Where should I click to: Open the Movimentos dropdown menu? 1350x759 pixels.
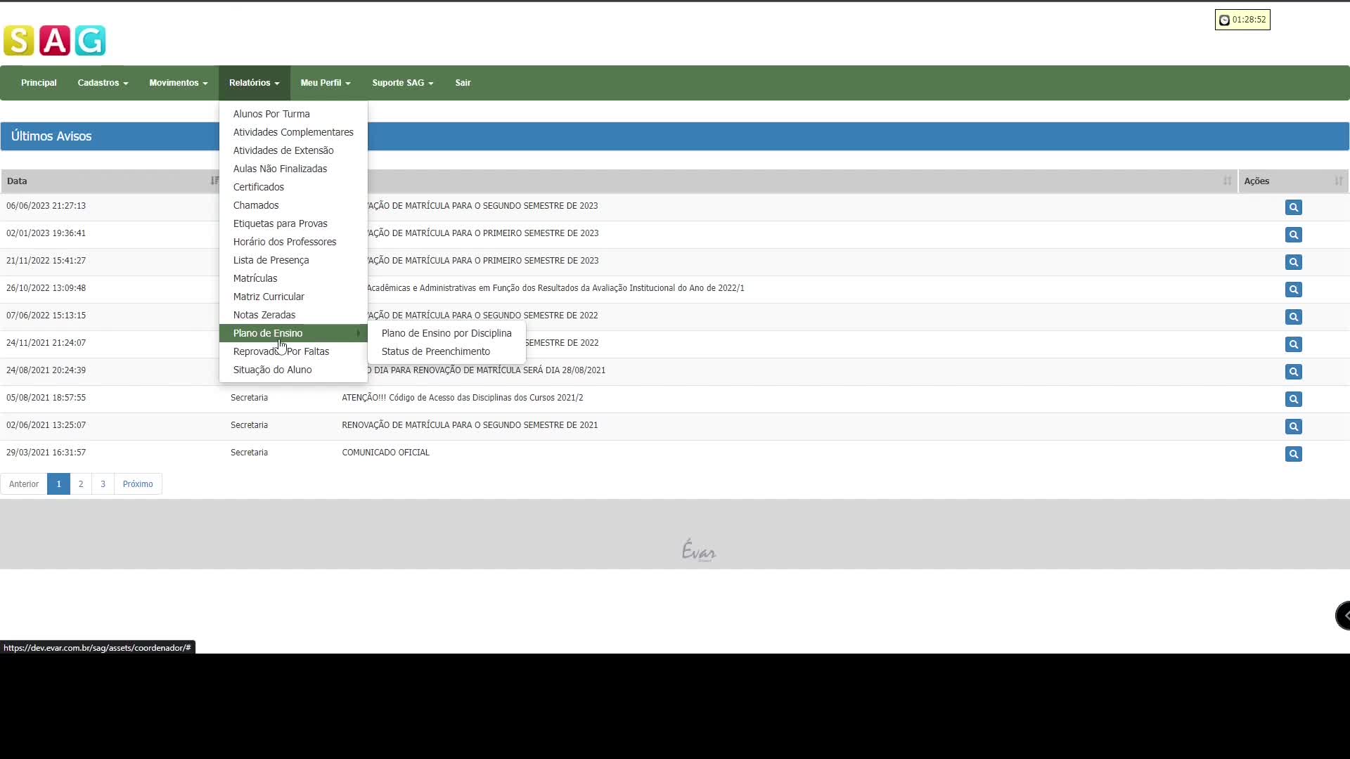coord(179,83)
